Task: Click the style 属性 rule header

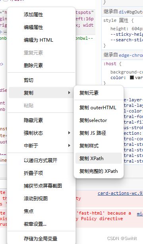Action: [x=118, y=20]
